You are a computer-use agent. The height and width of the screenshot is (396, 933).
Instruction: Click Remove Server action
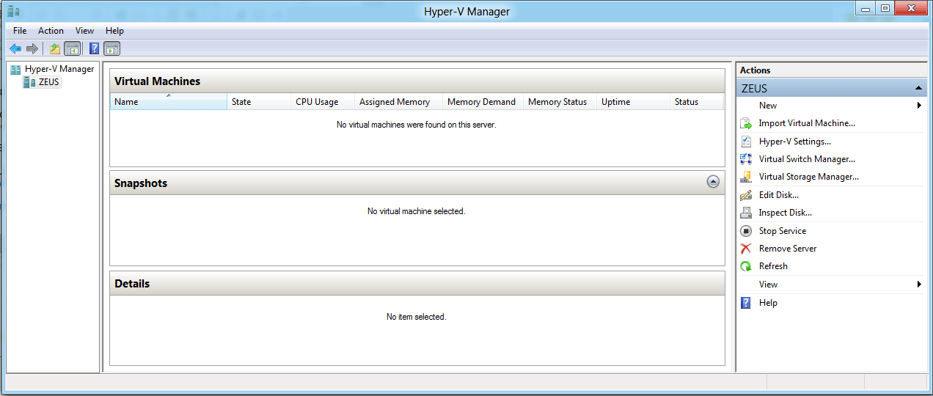tap(787, 249)
